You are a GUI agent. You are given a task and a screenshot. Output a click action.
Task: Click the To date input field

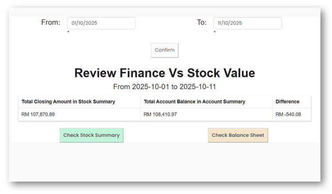(x=248, y=23)
